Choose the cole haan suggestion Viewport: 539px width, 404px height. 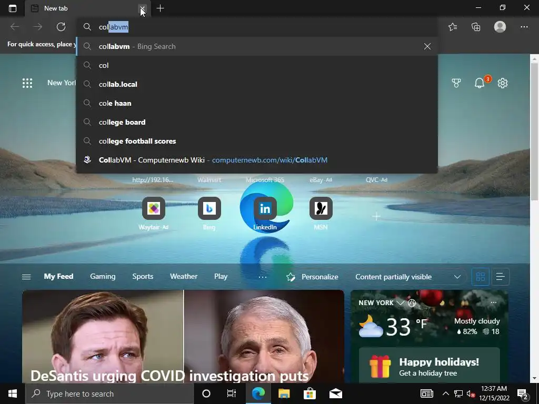(x=257, y=103)
